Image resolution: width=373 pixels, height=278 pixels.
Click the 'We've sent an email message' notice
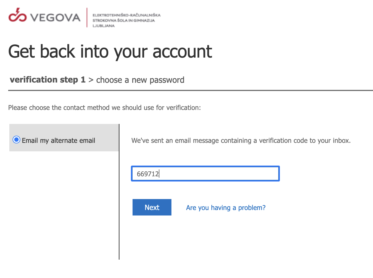[241, 141]
